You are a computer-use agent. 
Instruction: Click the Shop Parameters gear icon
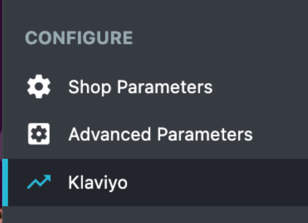point(39,87)
